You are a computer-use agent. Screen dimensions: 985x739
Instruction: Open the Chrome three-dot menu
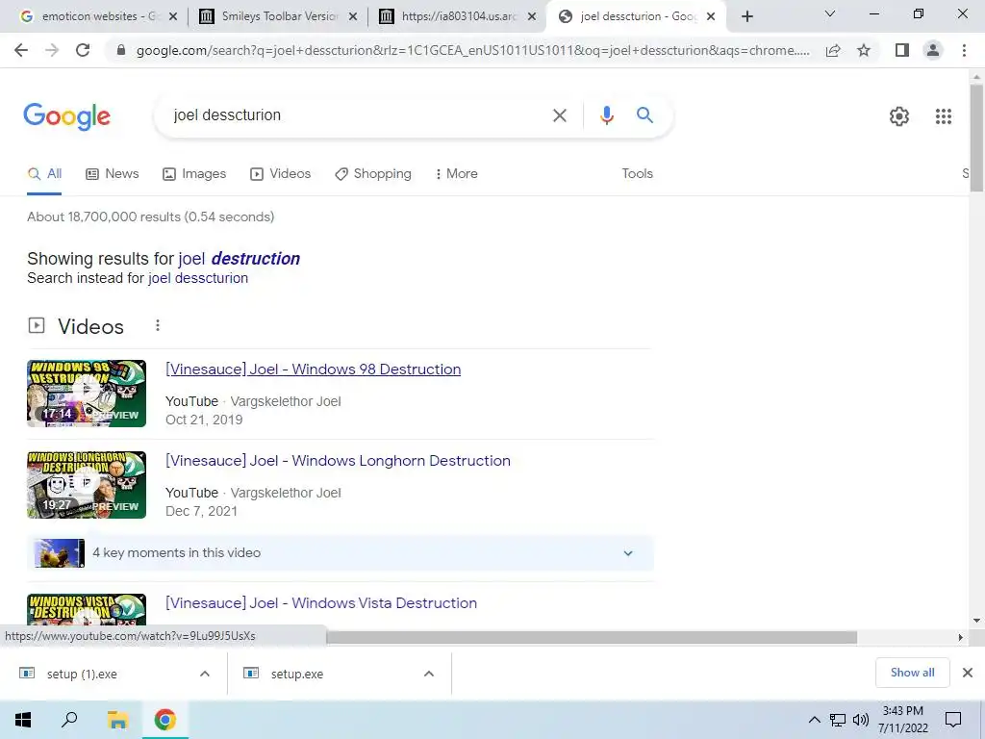click(964, 50)
